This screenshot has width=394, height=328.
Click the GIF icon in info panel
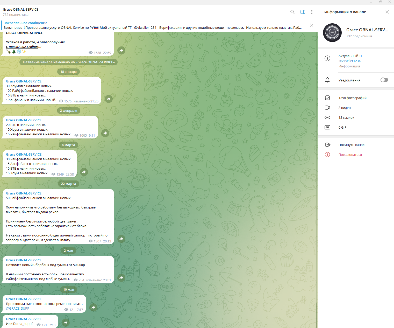327,127
